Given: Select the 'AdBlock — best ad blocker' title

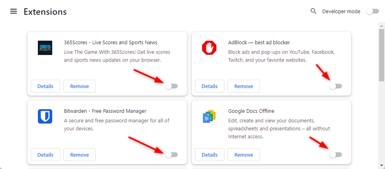Looking at the screenshot, I should click(259, 43).
